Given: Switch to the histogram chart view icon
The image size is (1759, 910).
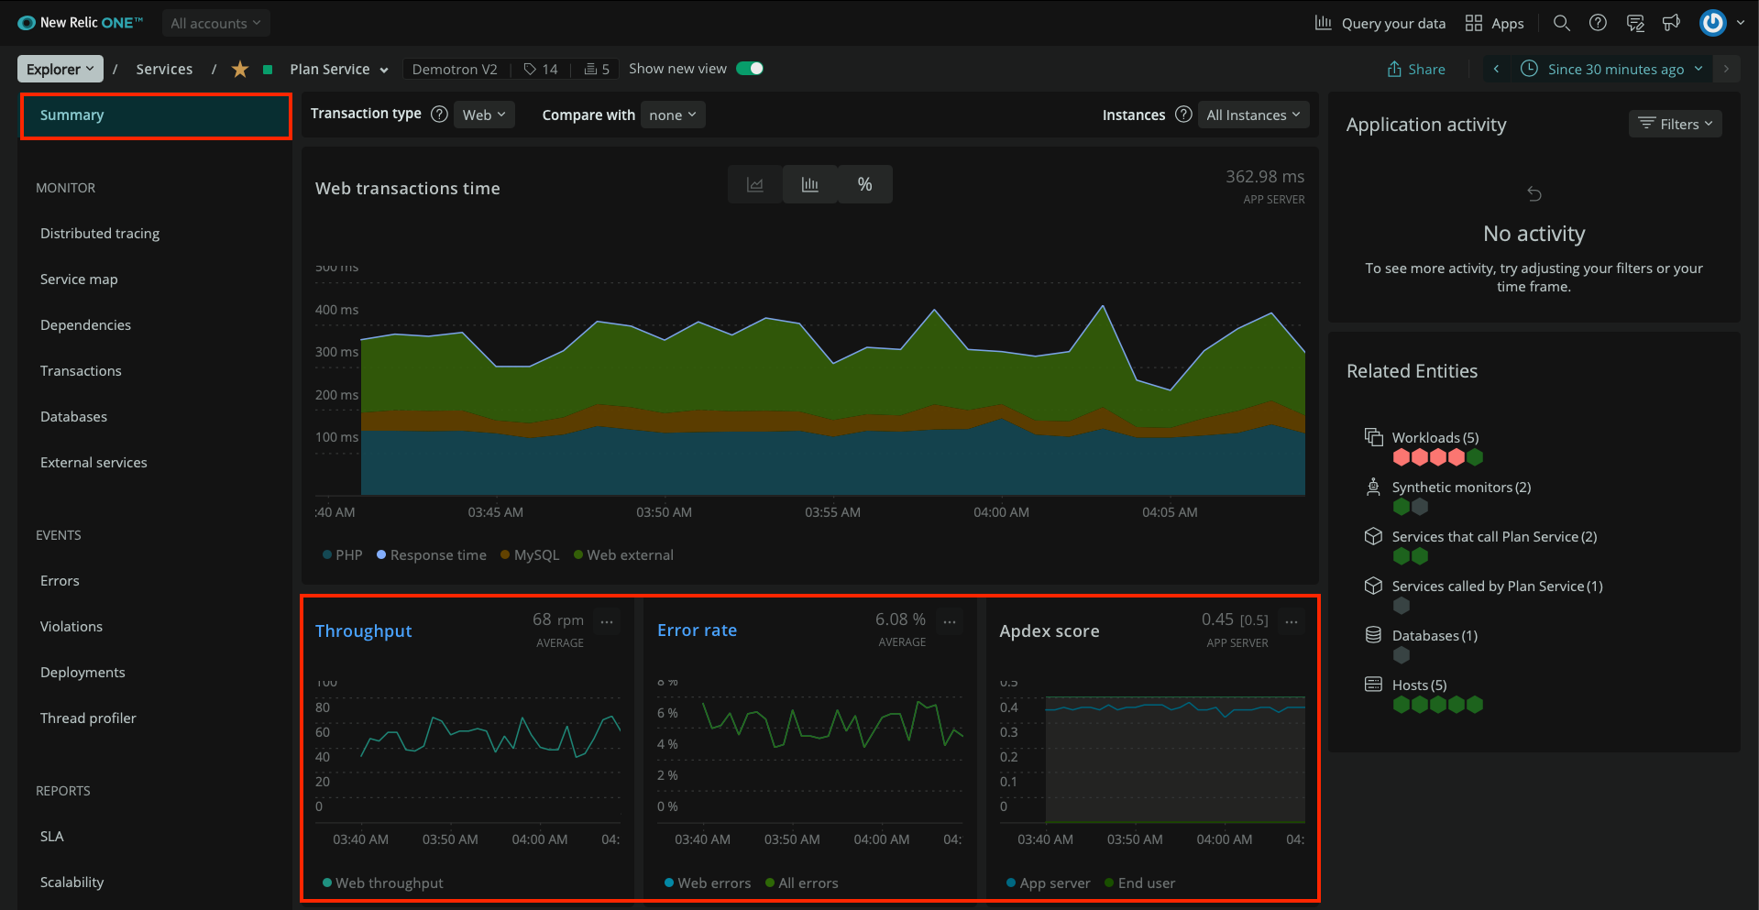Looking at the screenshot, I should 810,184.
